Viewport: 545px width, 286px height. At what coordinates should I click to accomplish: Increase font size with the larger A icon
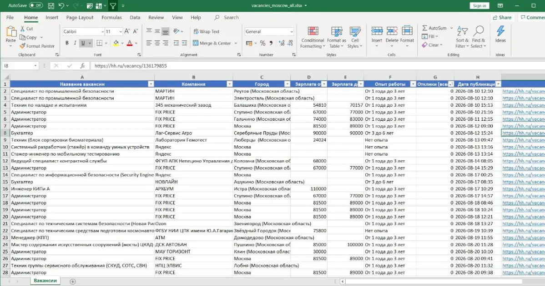click(x=127, y=31)
